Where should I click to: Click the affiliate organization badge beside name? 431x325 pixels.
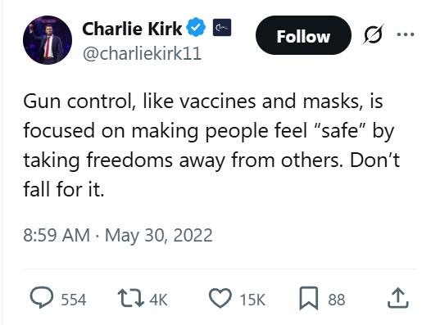[222, 27]
